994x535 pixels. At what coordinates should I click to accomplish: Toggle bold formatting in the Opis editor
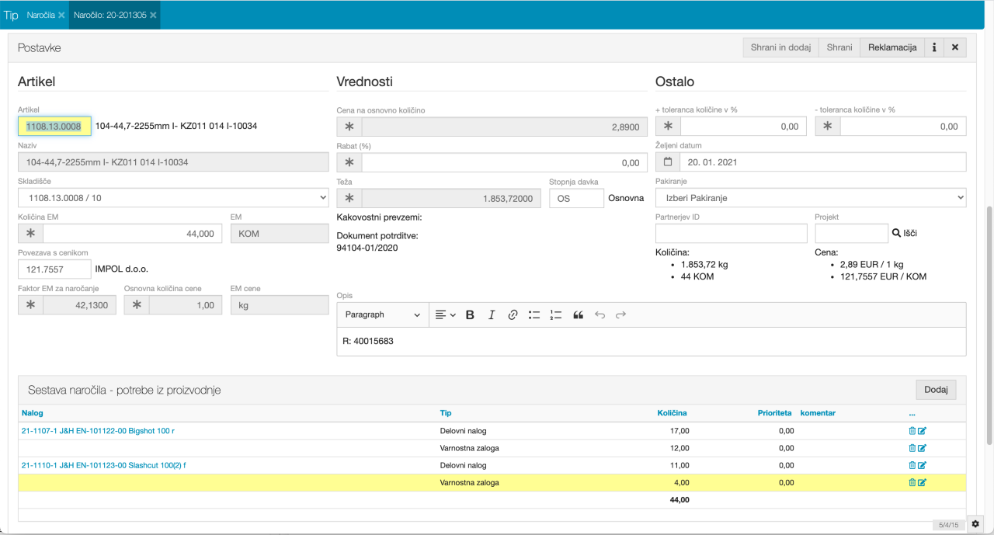[470, 314]
